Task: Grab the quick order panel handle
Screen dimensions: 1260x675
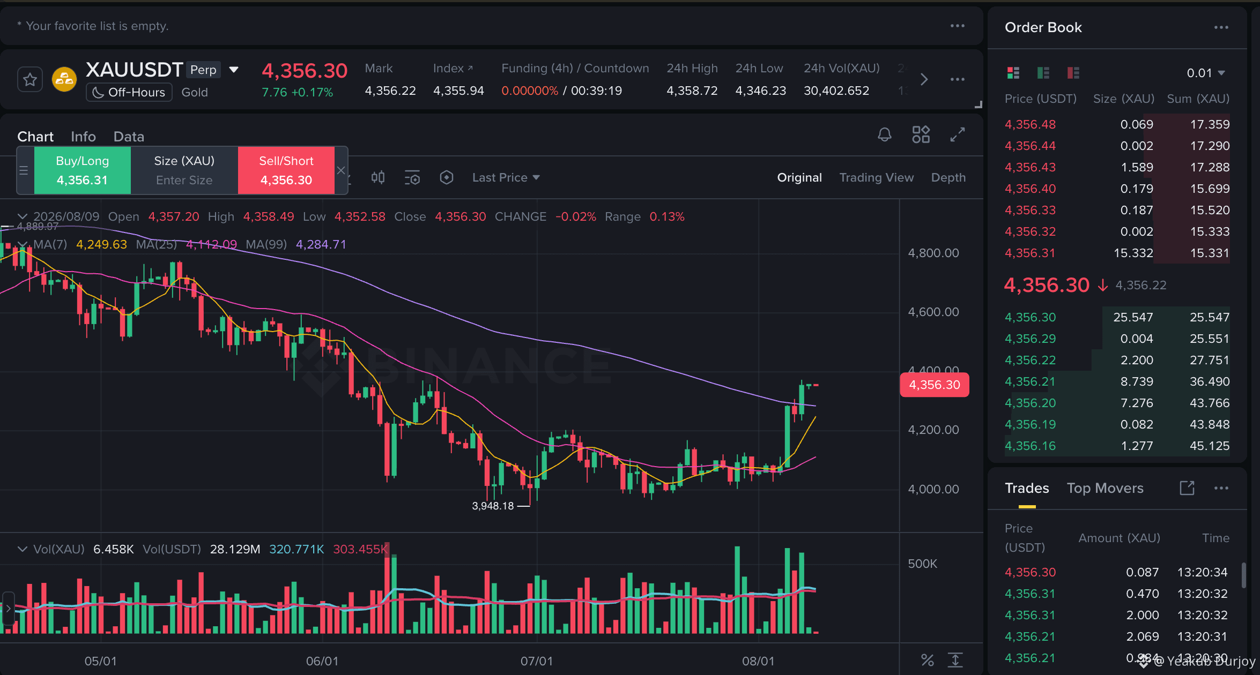Action: [24, 170]
